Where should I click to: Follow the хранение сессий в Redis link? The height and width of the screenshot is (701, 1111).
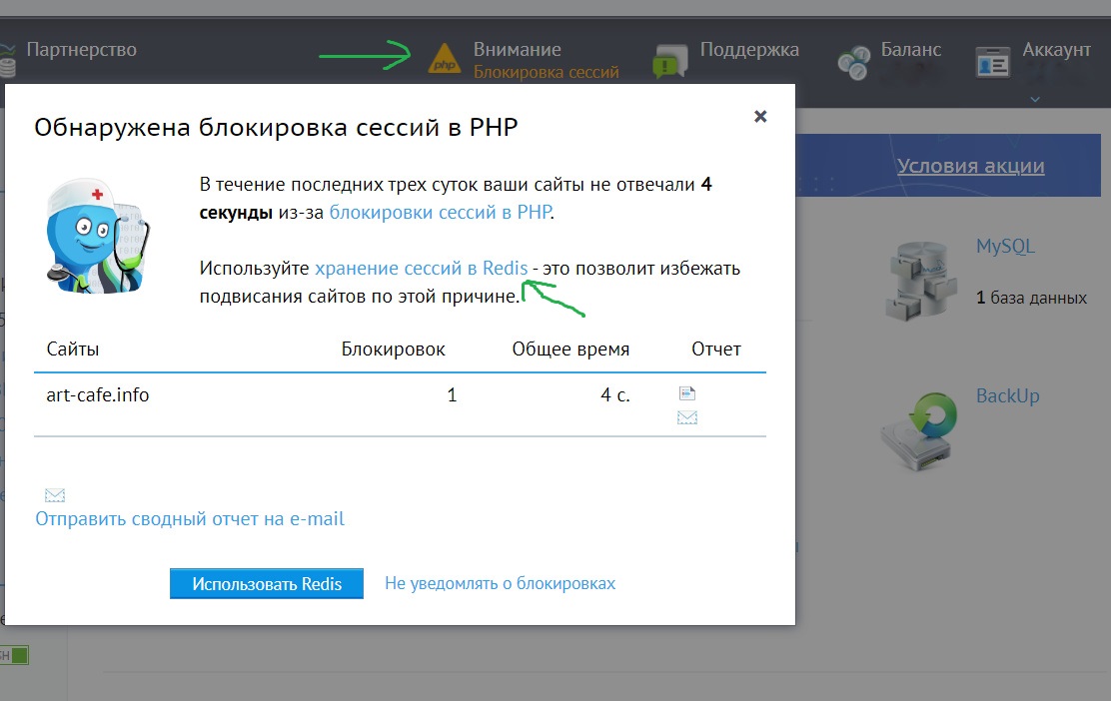click(421, 269)
